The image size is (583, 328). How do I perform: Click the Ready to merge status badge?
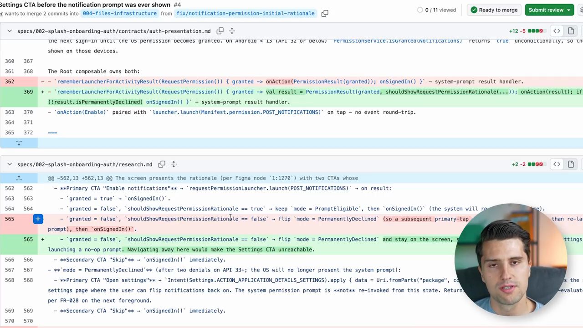click(494, 10)
